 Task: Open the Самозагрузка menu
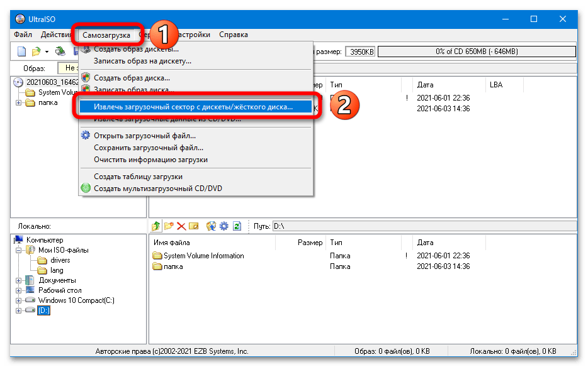106,35
